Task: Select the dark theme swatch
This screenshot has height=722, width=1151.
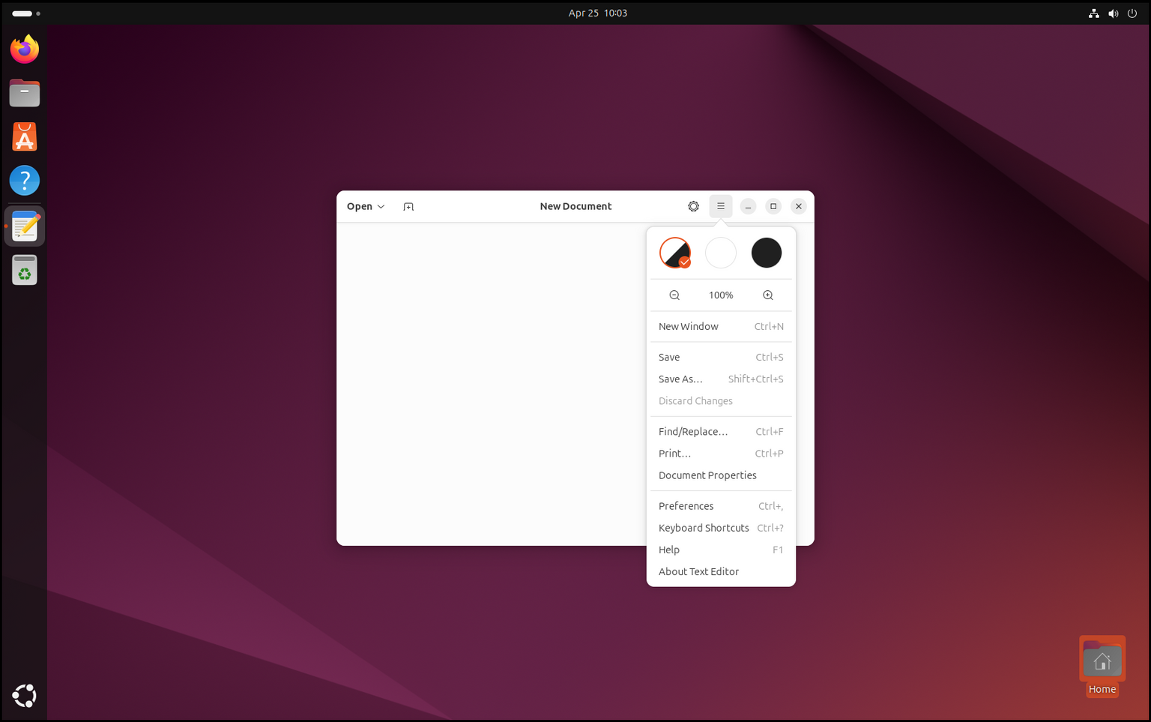Action: coord(766,253)
